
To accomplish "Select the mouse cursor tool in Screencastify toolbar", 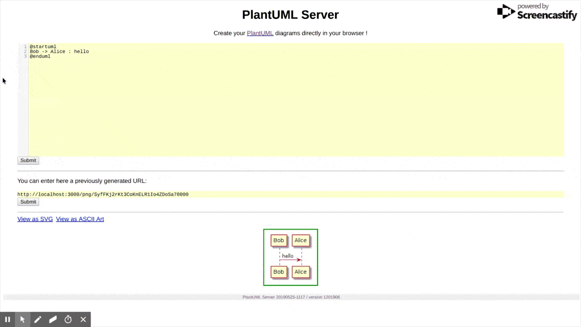I will [x=22, y=319].
